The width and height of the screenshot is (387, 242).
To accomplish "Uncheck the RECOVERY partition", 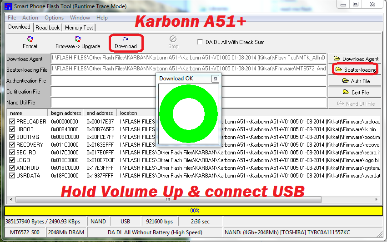I will 12,145.
